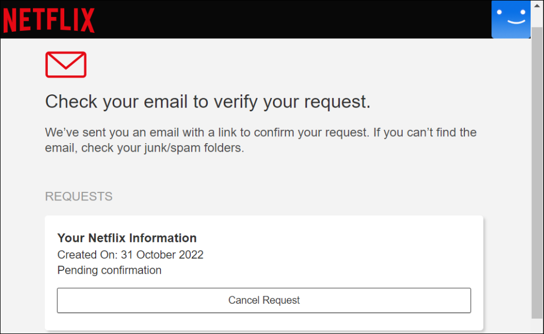This screenshot has width=544, height=334.
Task: Click the 'Check your email' heading
Action: [207, 101]
